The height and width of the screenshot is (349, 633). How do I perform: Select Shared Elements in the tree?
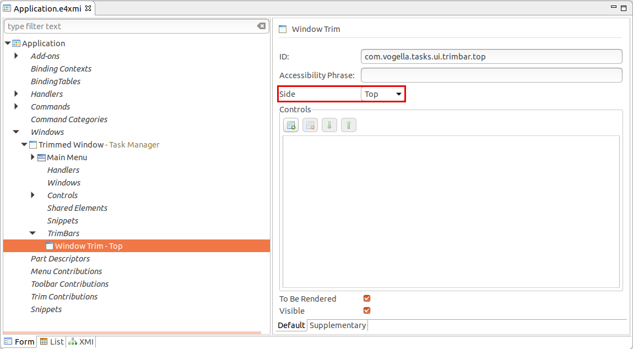(78, 208)
